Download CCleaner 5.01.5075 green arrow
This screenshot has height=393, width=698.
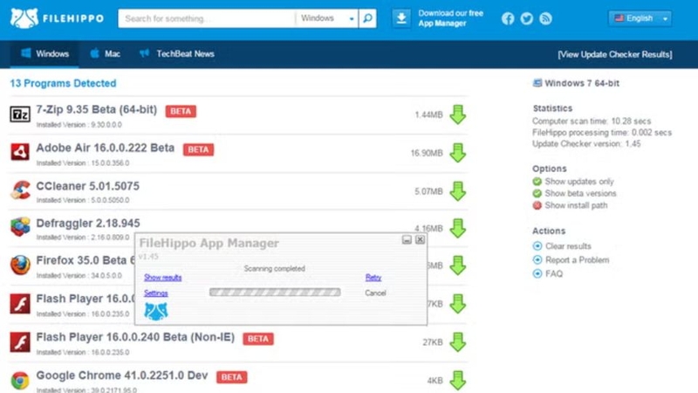[x=457, y=191]
